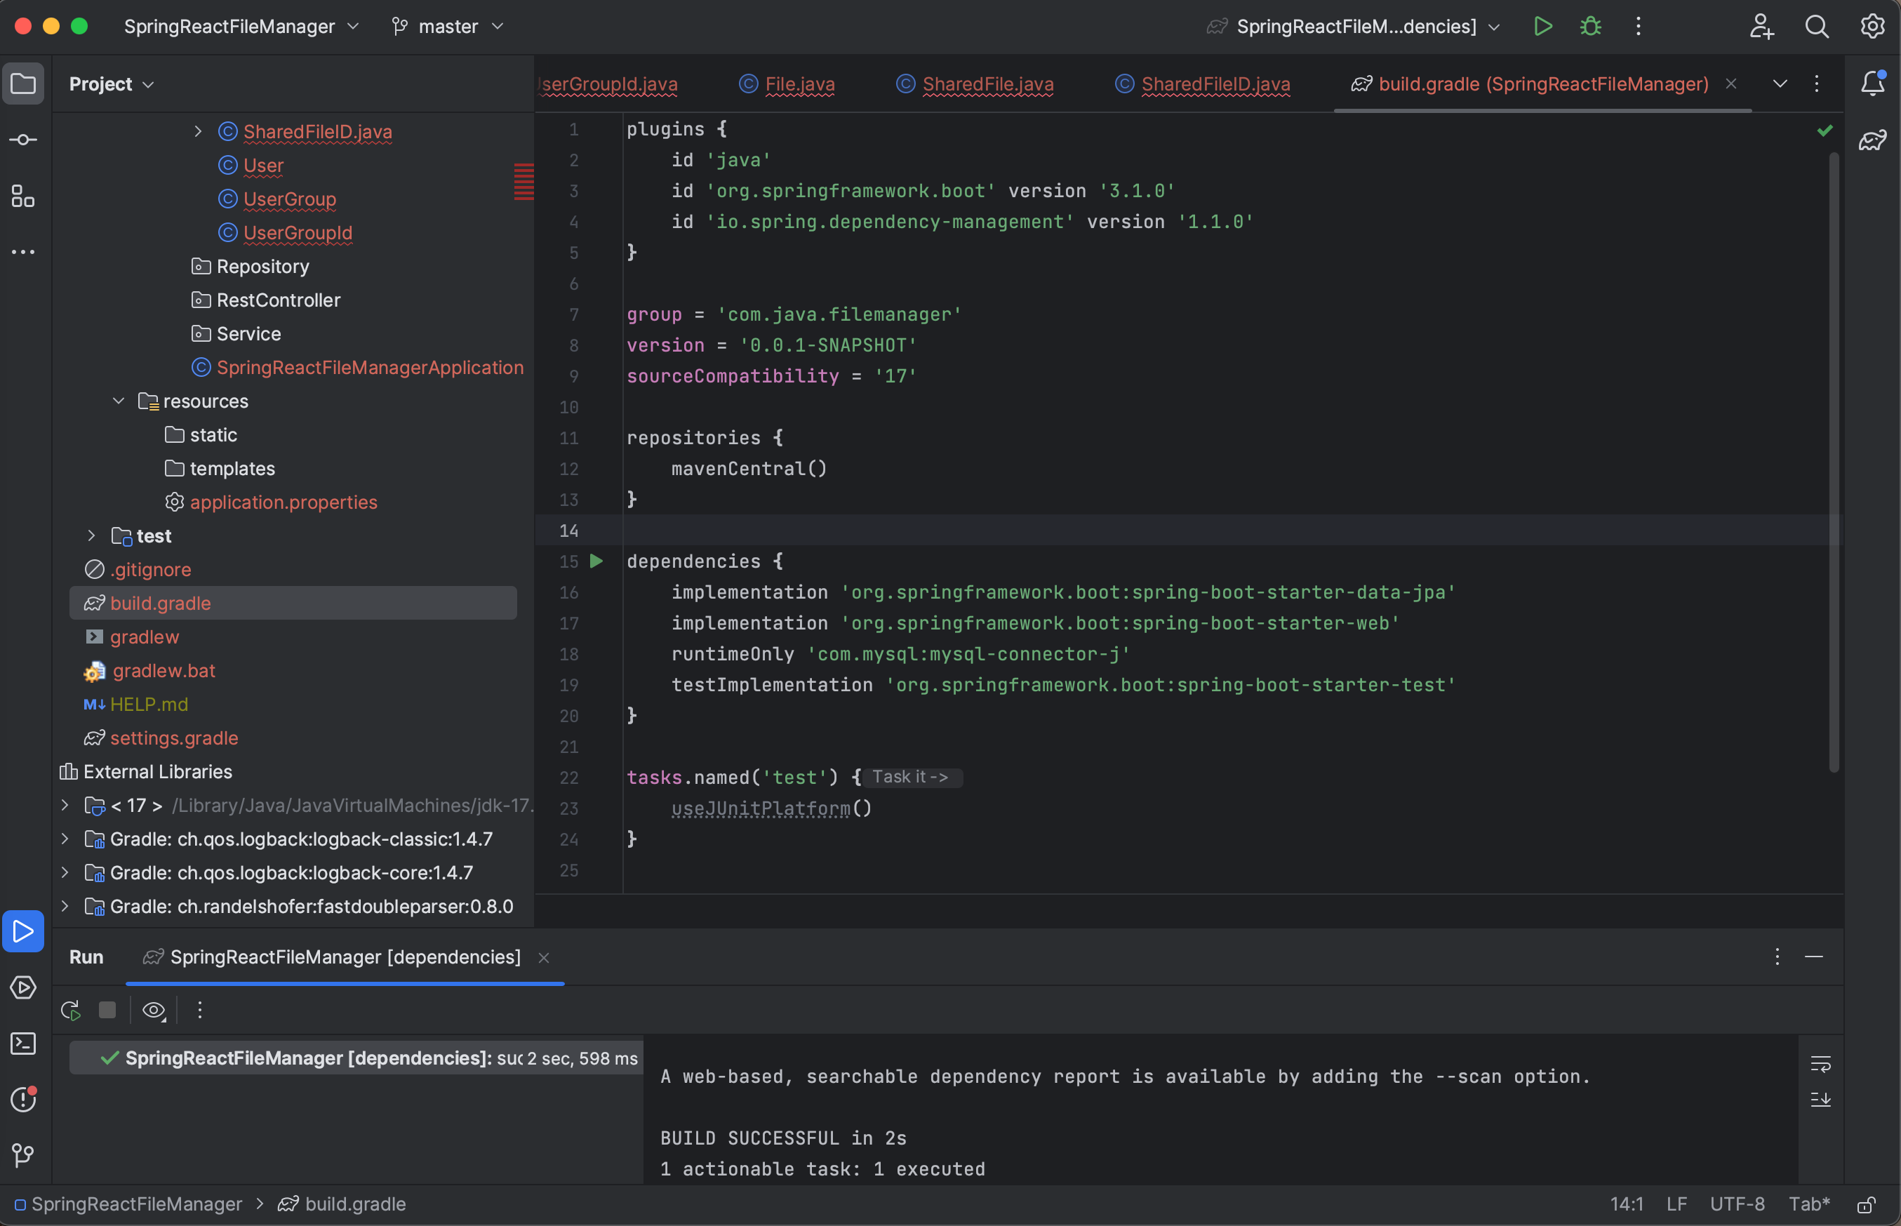
Task: Open the Terminal tool window
Action: coord(23,1044)
